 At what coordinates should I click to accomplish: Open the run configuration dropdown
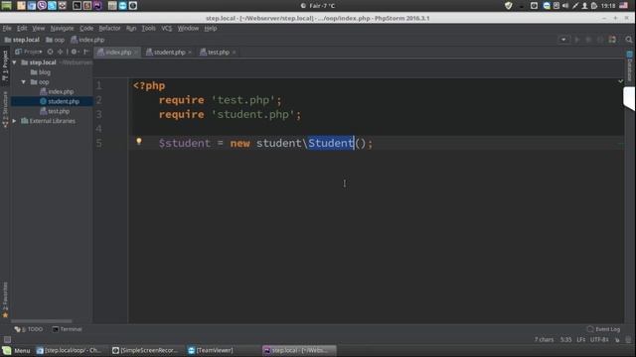[563, 40]
